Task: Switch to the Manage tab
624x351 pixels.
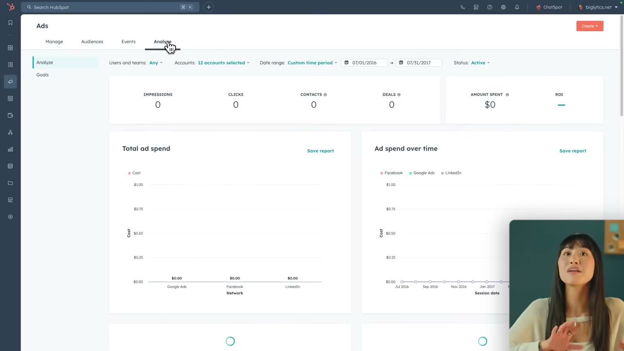Action: tap(54, 41)
